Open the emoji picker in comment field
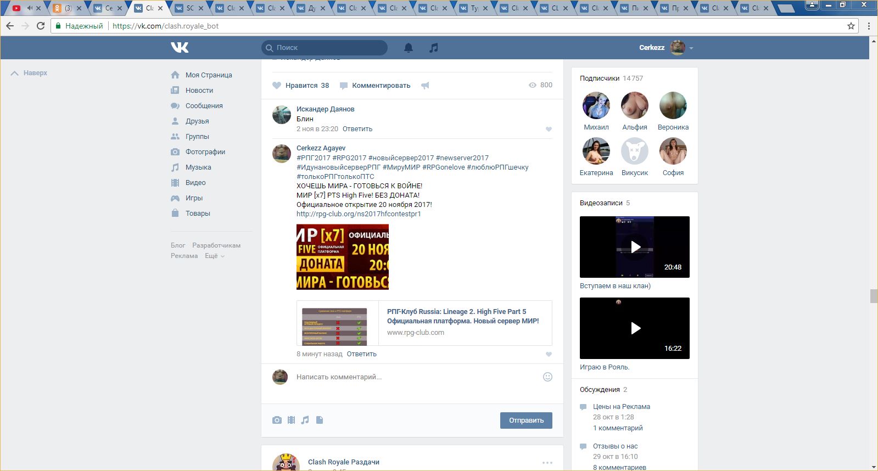Image resolution: width=878 pixels, height=471 pixels. tap(547, 377)
